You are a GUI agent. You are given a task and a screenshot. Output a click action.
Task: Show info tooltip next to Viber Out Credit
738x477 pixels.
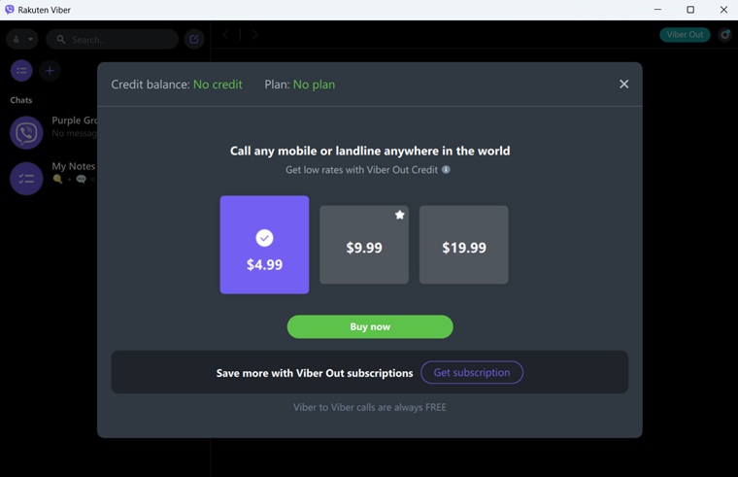tap(446, 169)
